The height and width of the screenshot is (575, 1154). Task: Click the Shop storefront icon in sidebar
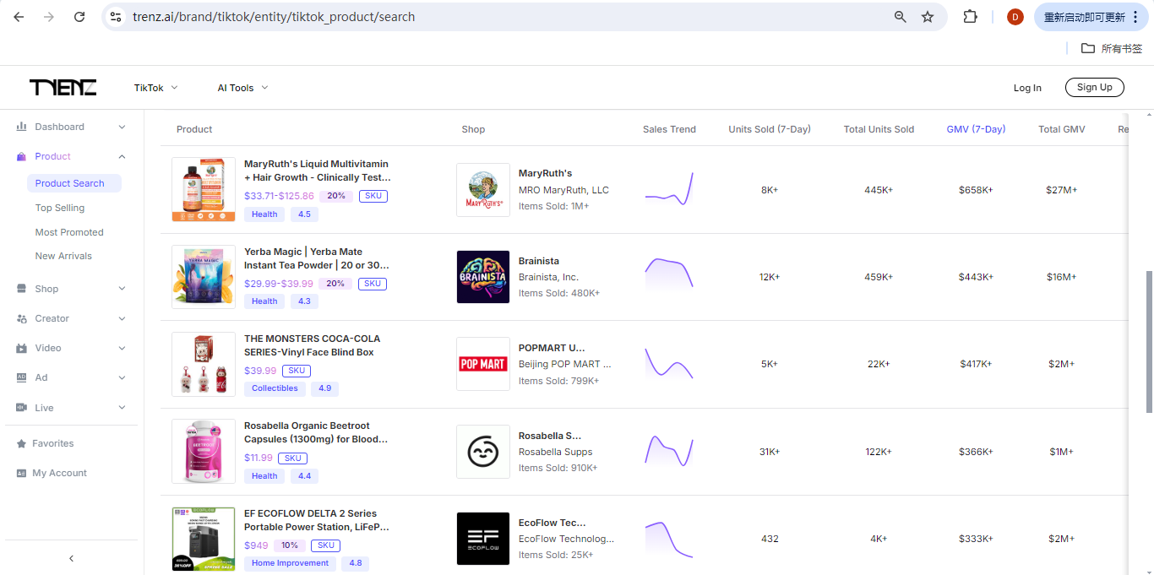coord(22,289)
